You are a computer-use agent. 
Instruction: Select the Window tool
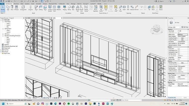16,8
